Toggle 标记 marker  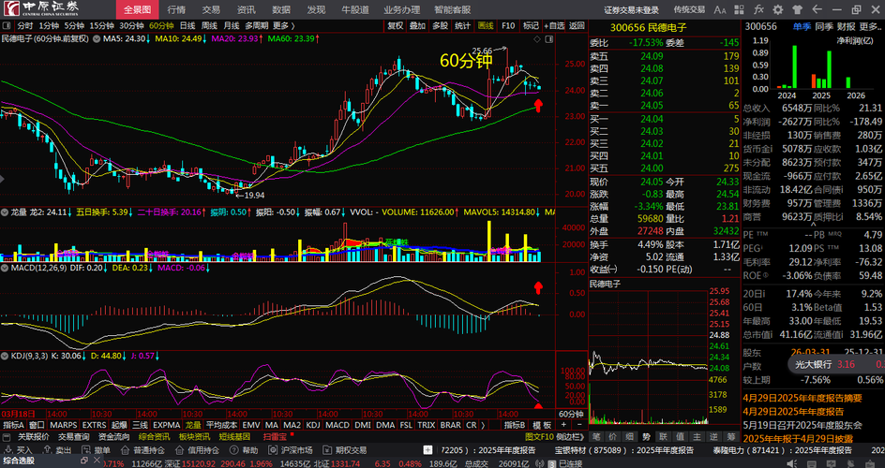point(531,25)
